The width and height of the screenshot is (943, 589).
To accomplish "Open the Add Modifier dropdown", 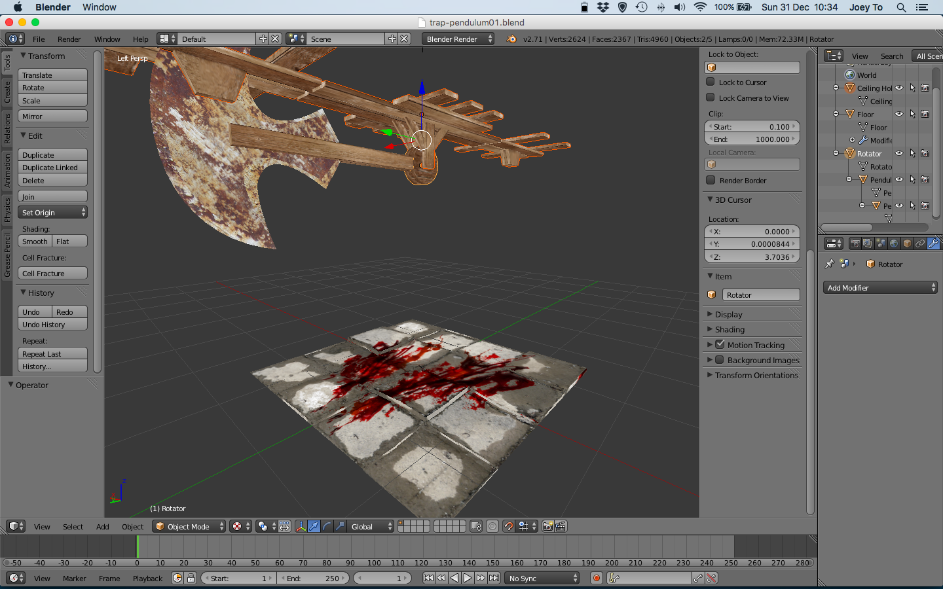I will click(x=880, y=287).
